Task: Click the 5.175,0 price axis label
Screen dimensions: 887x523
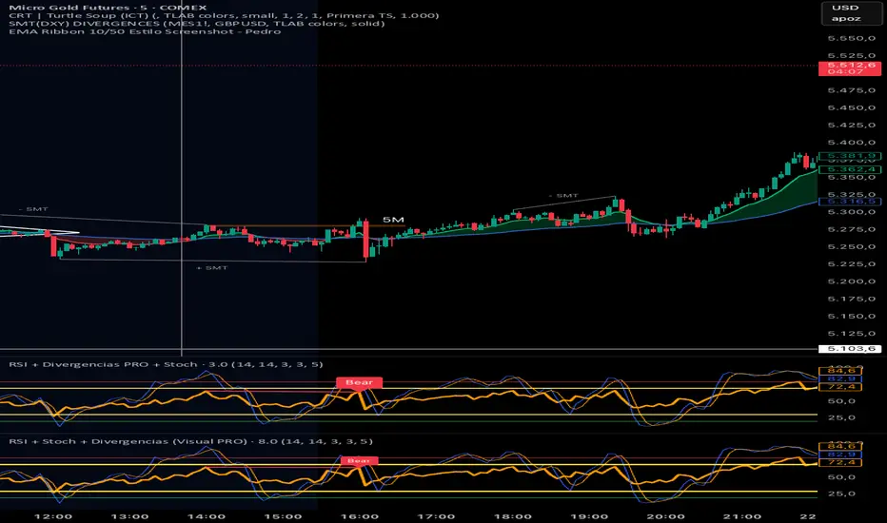Action: [851, 300]
